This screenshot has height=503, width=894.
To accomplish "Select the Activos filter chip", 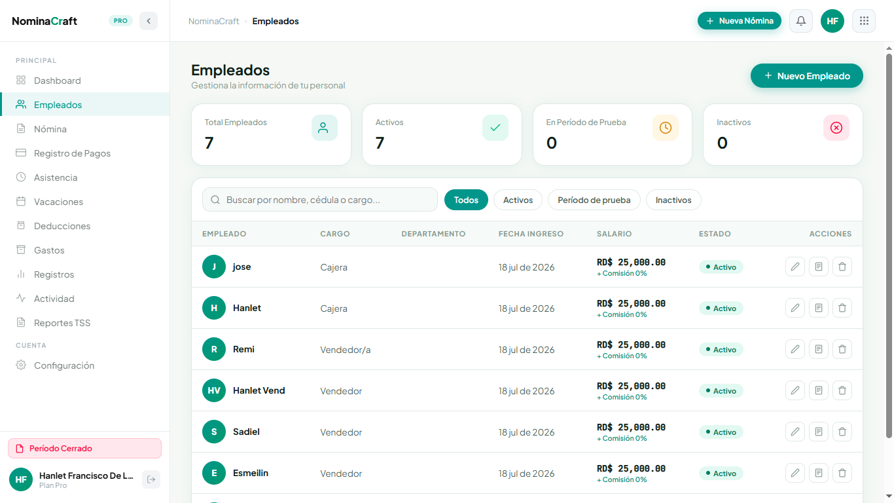I will coord(518,200).
